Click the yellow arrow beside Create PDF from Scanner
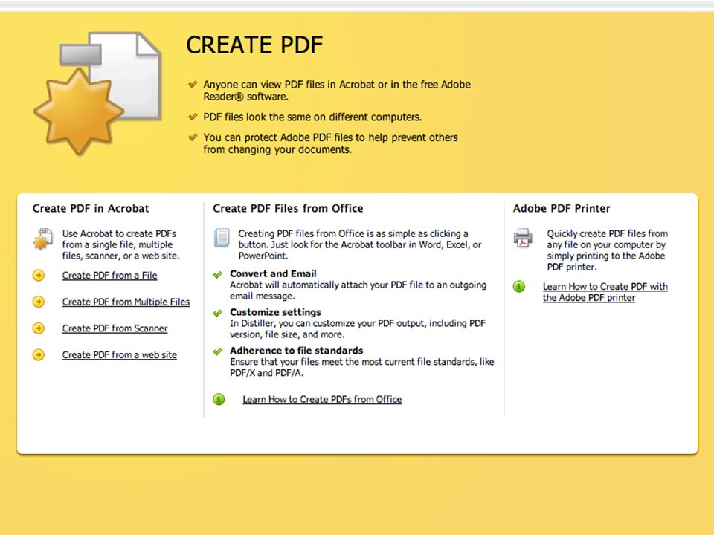Image resolution: width=714 pixels, height=535 pixels. pyautogui.click(x=39, y=328)
